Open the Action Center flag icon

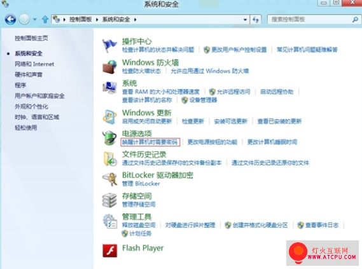tap(109, 46)
